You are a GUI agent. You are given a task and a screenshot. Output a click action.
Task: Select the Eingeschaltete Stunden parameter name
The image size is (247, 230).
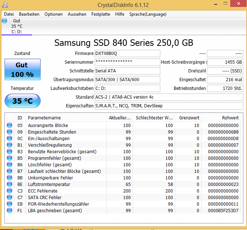[x=52, y=132]
